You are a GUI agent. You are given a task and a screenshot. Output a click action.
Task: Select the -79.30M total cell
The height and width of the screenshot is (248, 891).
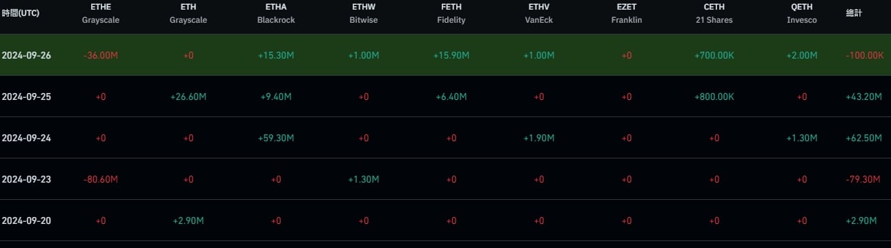pos(863,179)
